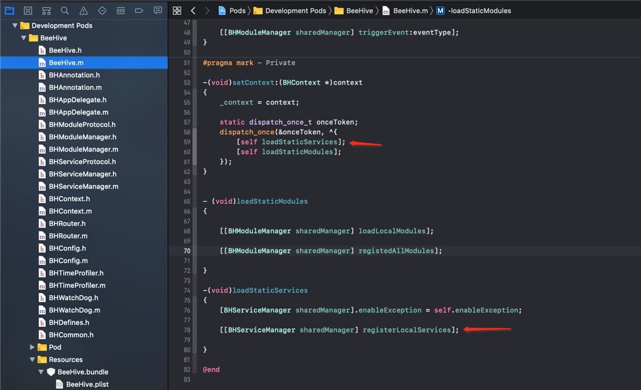The width and height of the screenshot is (641, 390).
Task: Collapse the BeeHive.bundle item
Action: [x=41, y=372]
